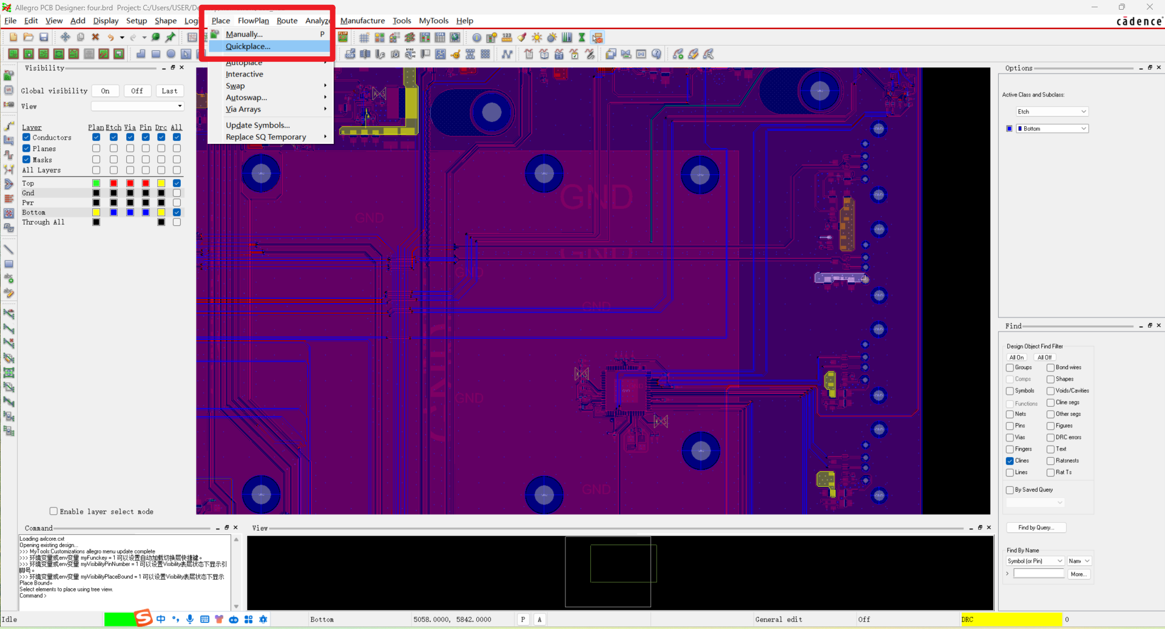Viewport: 1165px width, 629px height.
Task: Click Global visibility Off button
Action: pos(137,91)
